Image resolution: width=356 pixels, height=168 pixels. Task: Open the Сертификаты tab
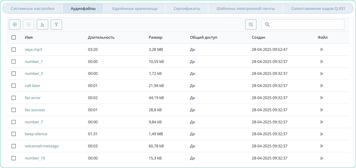tap(187, 9)
